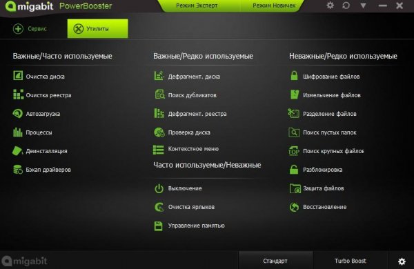Viewport: 414px width, 269px height.
Task: Click the Бэкап драйверов label
Action: [x=48, y=170]
